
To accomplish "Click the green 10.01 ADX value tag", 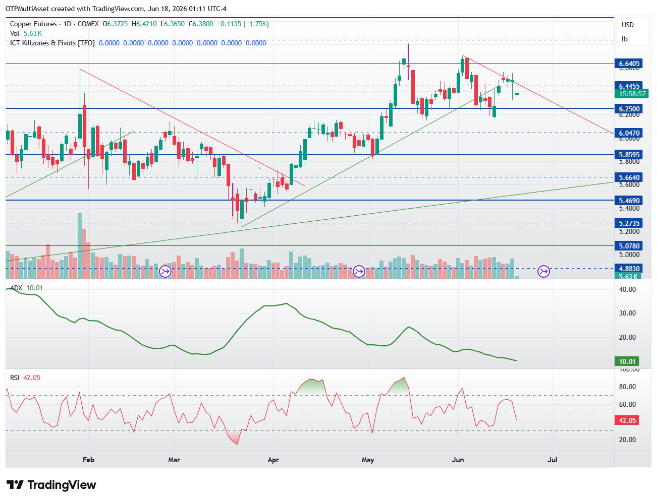I will (x=627, y=361).
